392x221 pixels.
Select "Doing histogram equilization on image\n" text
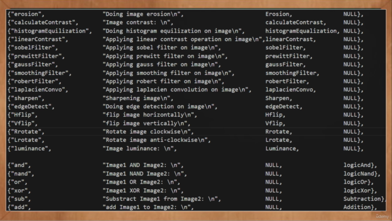coord(172,31)
